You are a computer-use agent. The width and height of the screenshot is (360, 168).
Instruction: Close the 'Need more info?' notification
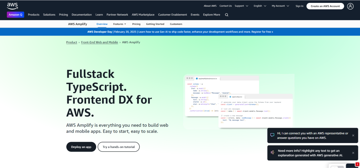[x=353, y=153]
